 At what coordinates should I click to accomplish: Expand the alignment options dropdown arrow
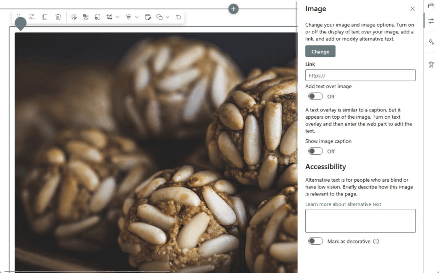pyautogui.click(x=137, y=17)
